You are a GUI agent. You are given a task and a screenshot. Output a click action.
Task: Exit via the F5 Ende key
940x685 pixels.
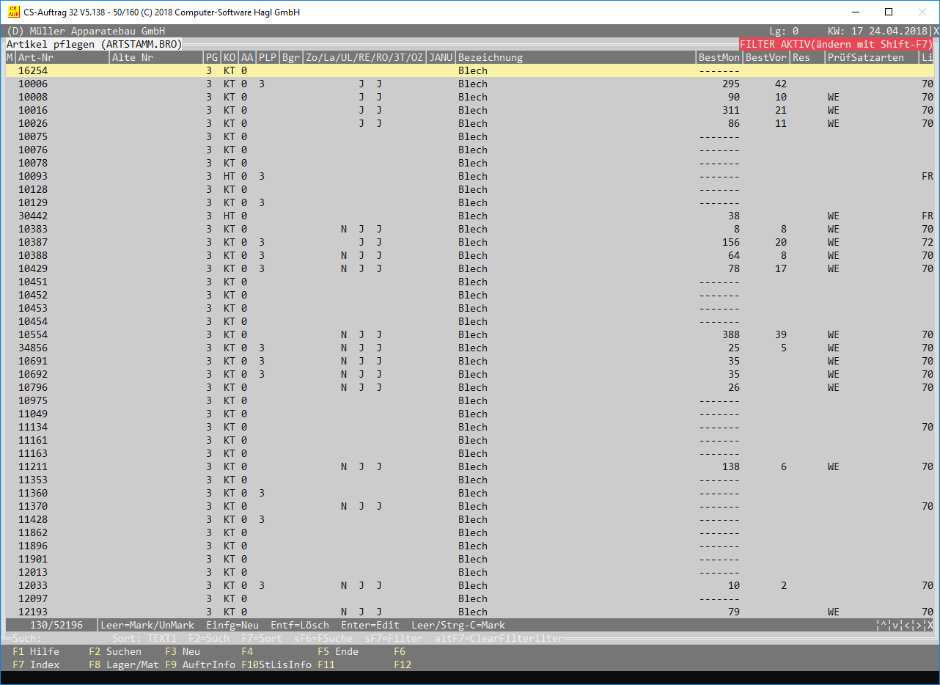337,651
